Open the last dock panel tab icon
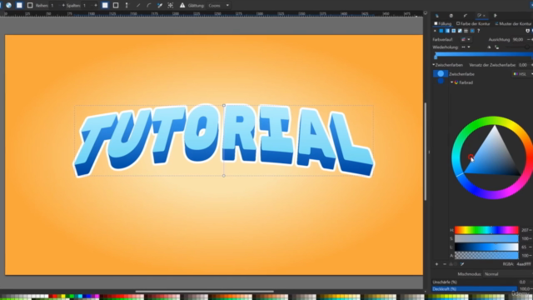 (x=496, y=16)
